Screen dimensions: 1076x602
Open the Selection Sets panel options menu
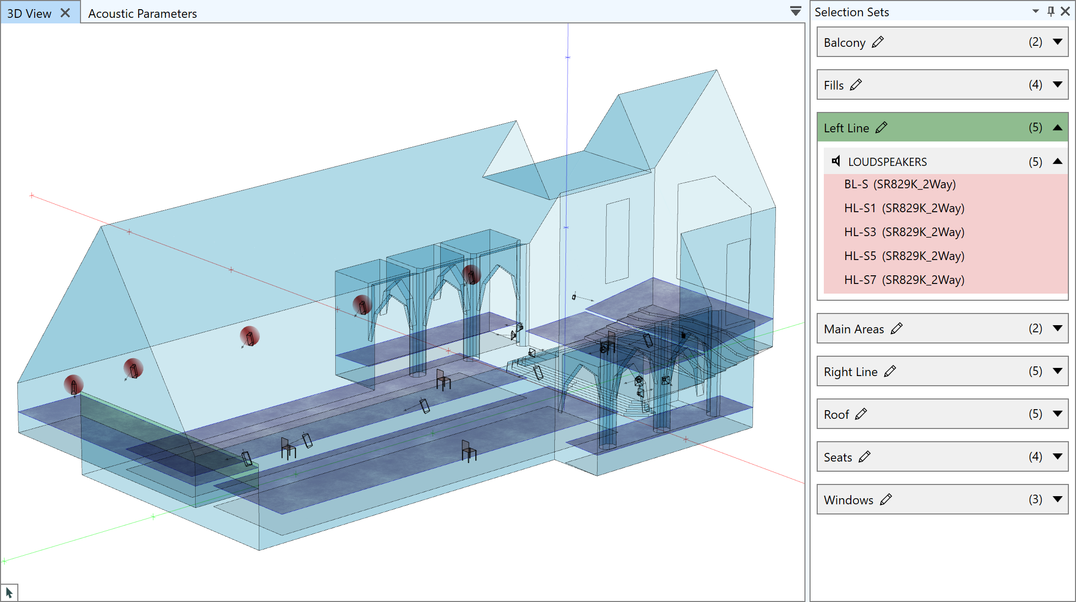click(1036, 11)
